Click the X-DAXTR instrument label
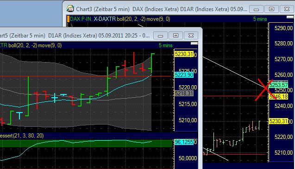 tap(105, 19)
